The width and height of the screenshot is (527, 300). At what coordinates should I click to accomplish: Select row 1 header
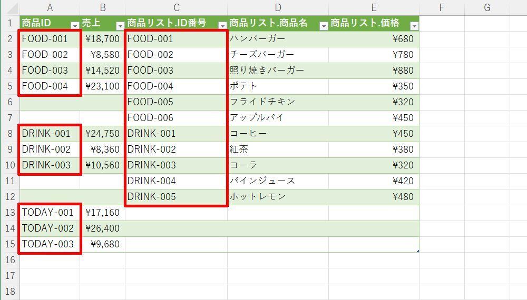[9, 23]
